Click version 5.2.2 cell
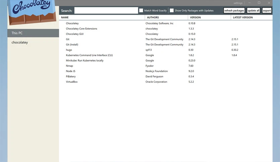 pos(191,82)
